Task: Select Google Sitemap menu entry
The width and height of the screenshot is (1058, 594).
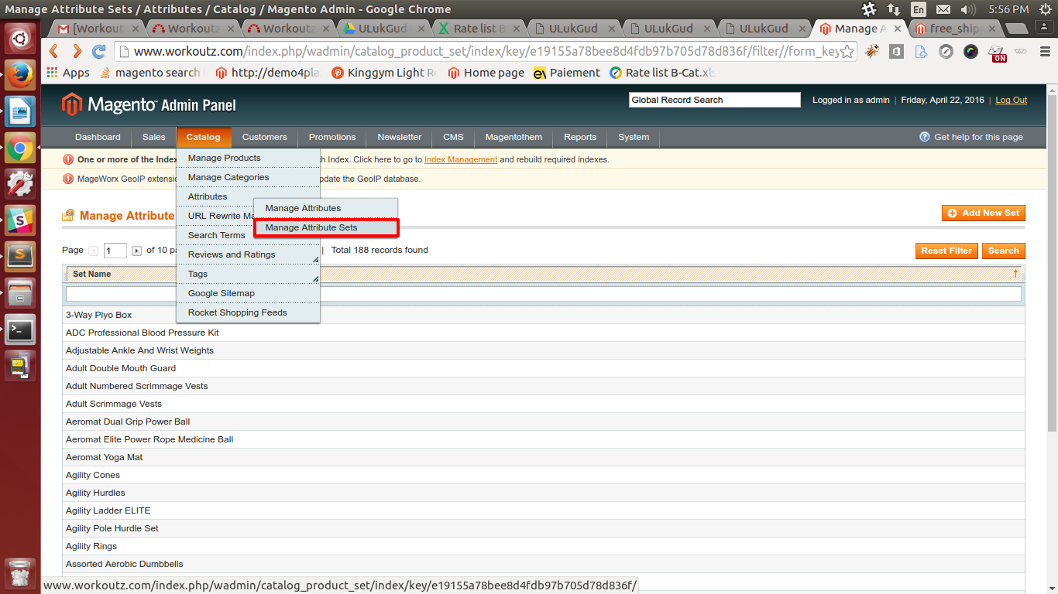Action: point(248,293)
